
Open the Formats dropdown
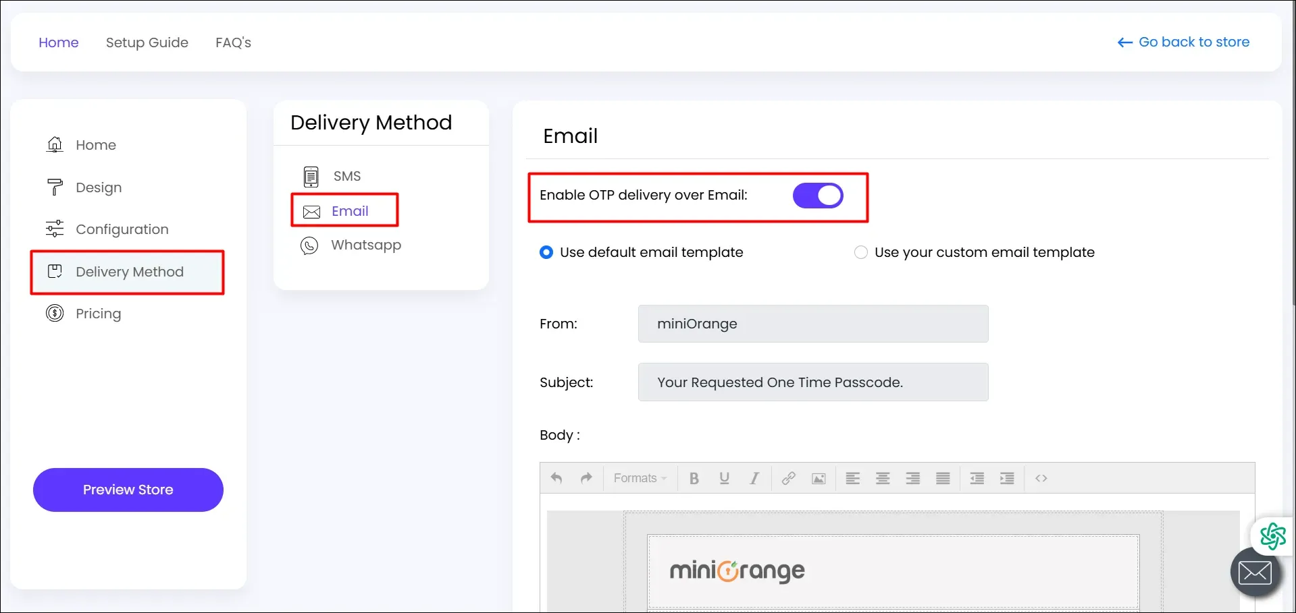[x=640, y=478]
